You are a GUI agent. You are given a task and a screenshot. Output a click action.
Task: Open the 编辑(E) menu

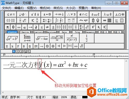(19, 8)
